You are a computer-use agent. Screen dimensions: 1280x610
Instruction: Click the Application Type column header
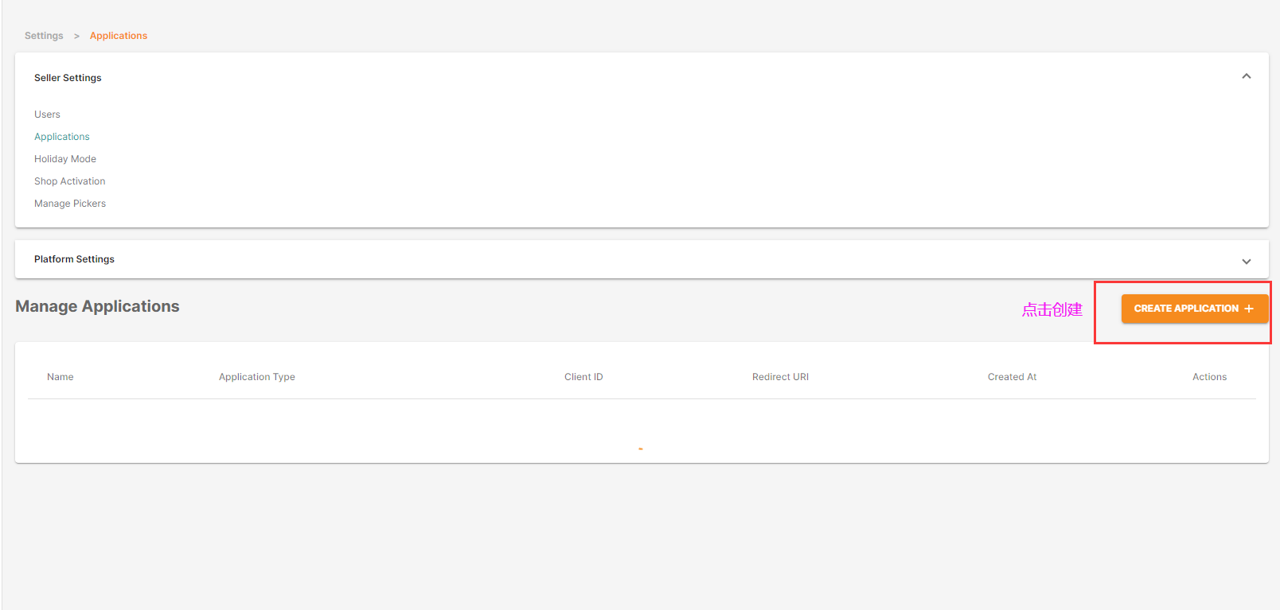click(x=257, y=377)
